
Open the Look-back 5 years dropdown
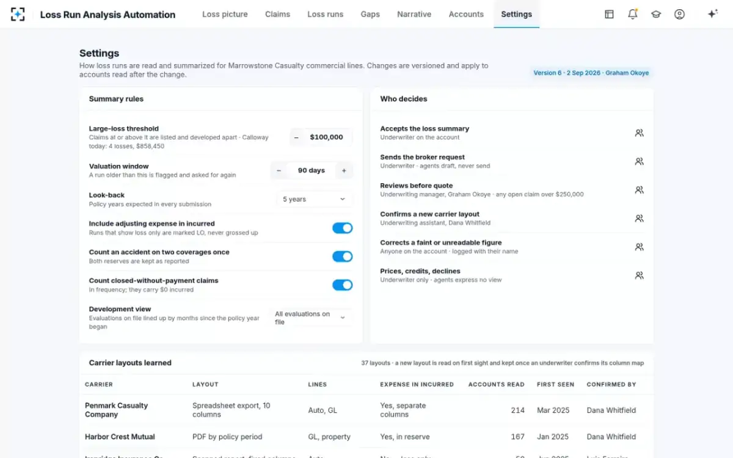click(314, 199)
